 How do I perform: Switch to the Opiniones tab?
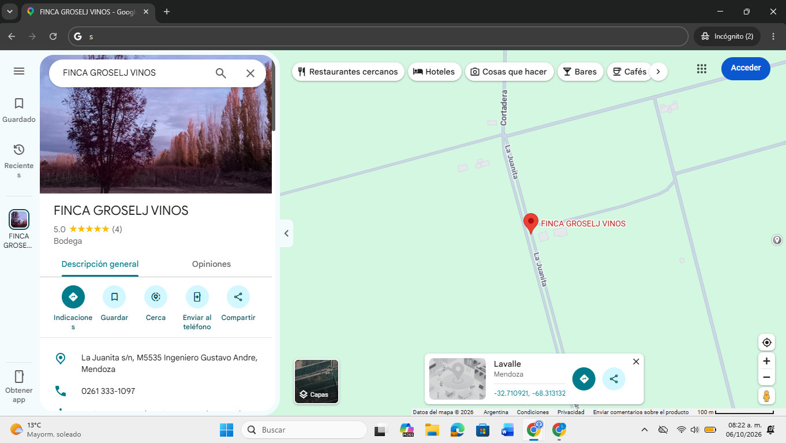click(x=211, y=264)
